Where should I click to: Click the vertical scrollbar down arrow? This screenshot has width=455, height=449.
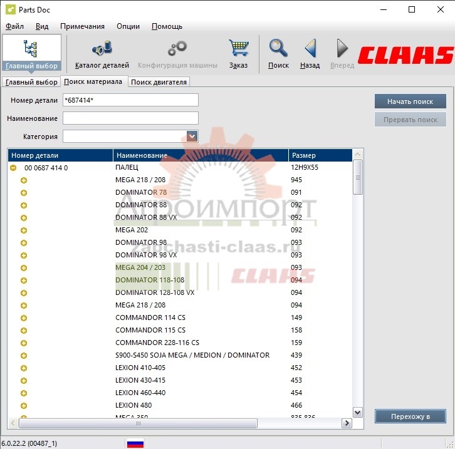point(358,412)
